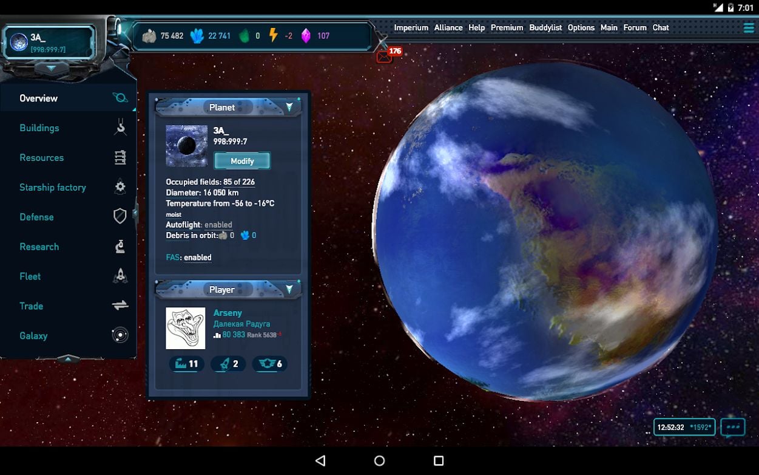Click the player avatar thumbnail
This screenshot has width=759, height=475.
click(x=186, y=328)
